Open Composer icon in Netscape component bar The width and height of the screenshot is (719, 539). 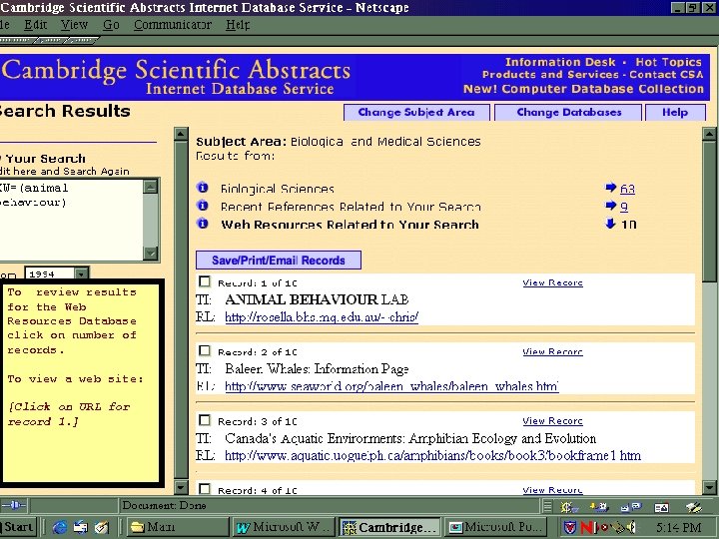coord(694,507)
